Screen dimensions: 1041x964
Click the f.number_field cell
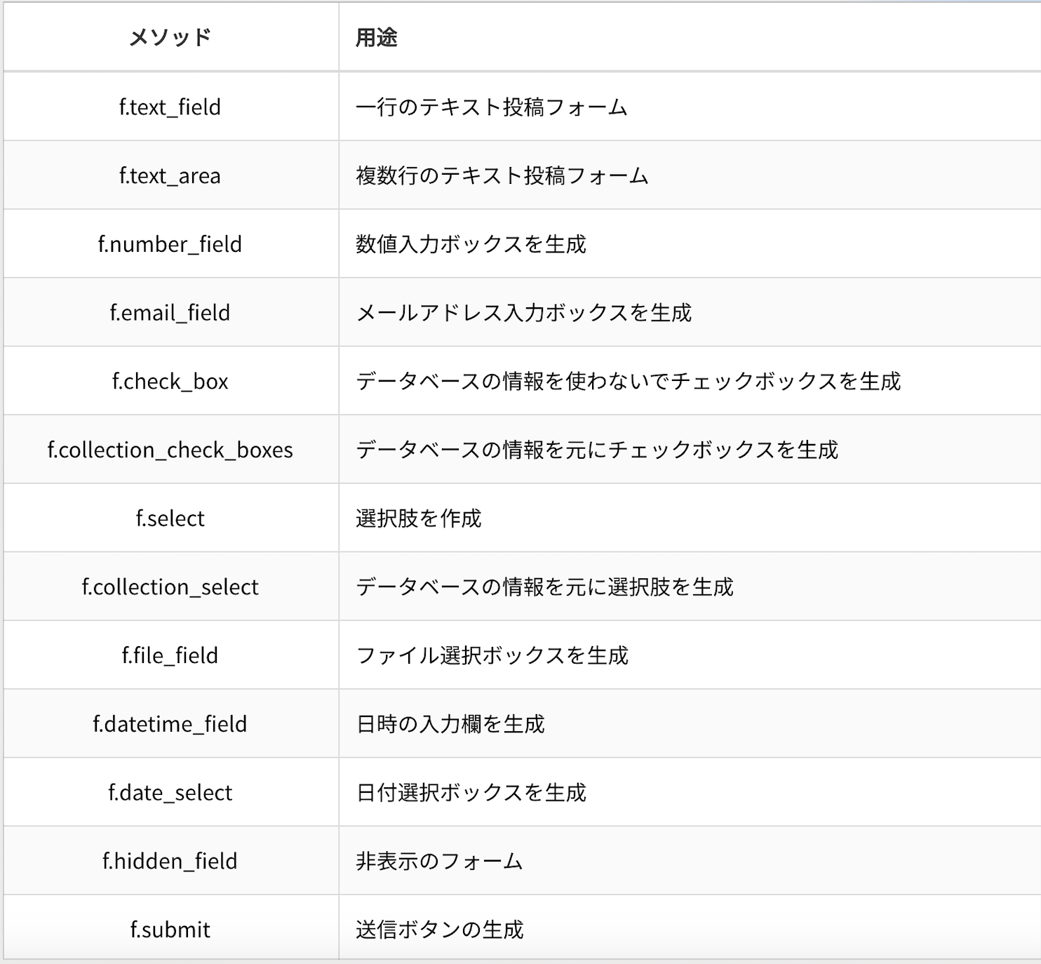click(x=170, y=244)
